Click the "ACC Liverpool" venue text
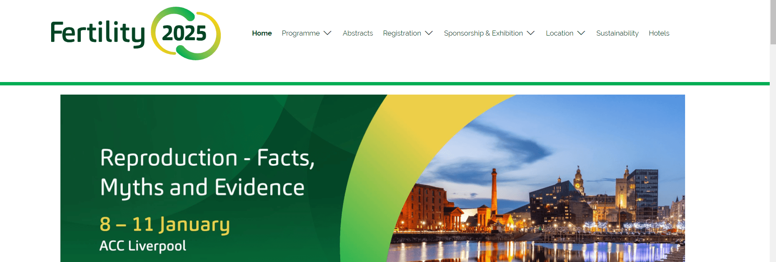 pyautogui.click(x=142, y=246)
